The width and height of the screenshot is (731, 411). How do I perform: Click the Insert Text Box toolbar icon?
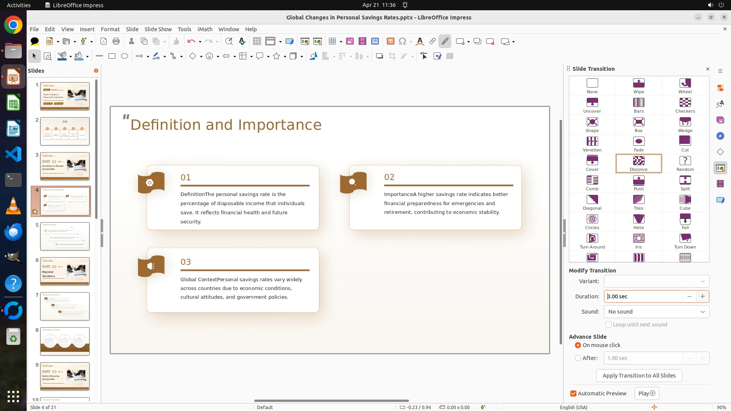click(390, 41)
